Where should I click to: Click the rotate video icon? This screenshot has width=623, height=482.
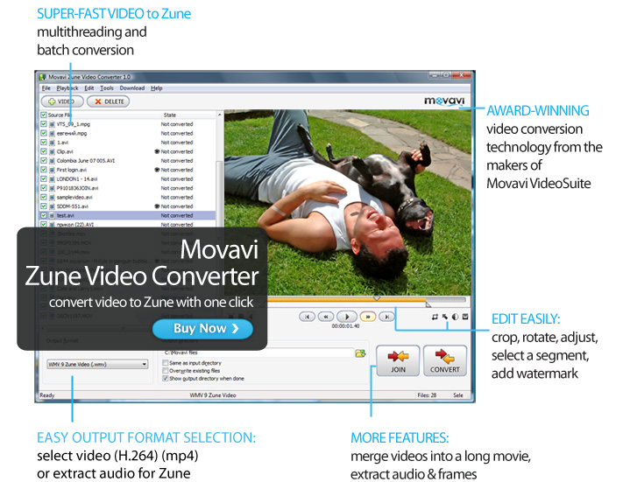[445, 317]
